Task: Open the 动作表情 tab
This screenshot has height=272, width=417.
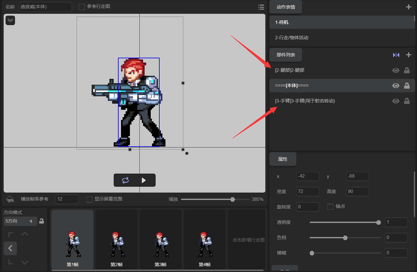Action: click(x=286, y=7)
